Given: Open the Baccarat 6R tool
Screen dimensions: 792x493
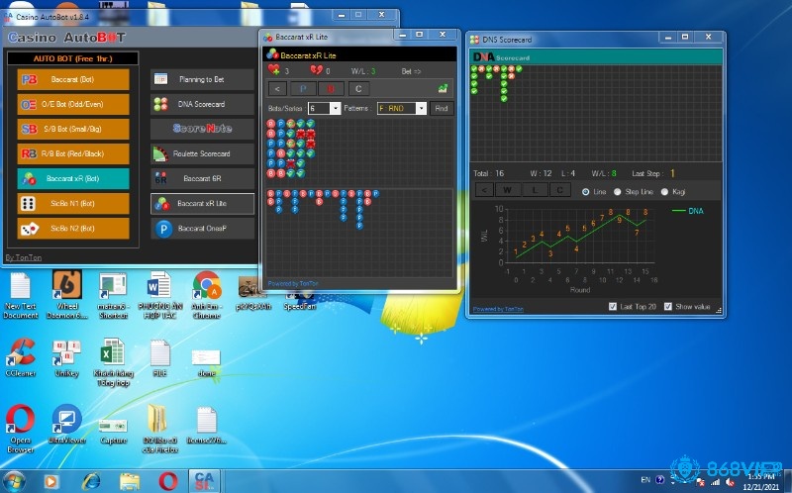Looking at the screenshot, I should click(x=202, y=178).
